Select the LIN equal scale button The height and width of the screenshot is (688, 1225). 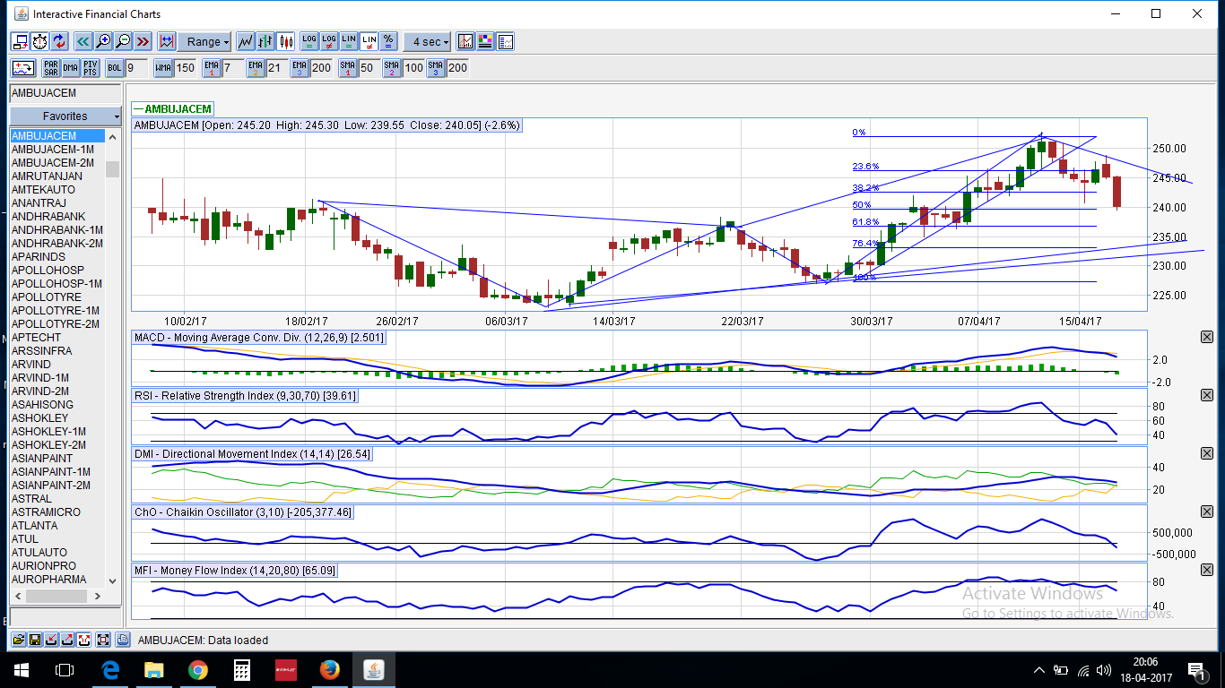click(x=349, y=41)
